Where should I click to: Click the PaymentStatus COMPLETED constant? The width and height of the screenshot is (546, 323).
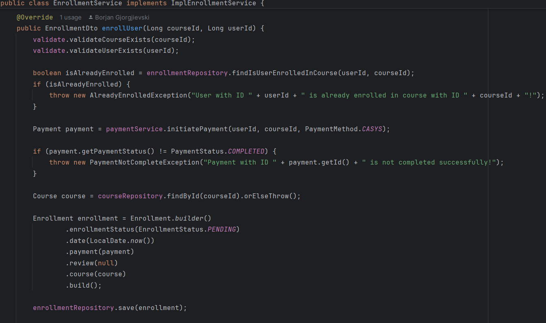246,151
